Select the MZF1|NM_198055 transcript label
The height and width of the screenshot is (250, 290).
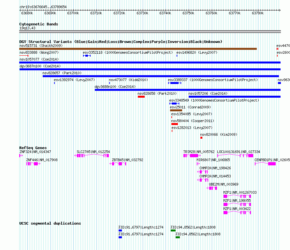[237, 201]
